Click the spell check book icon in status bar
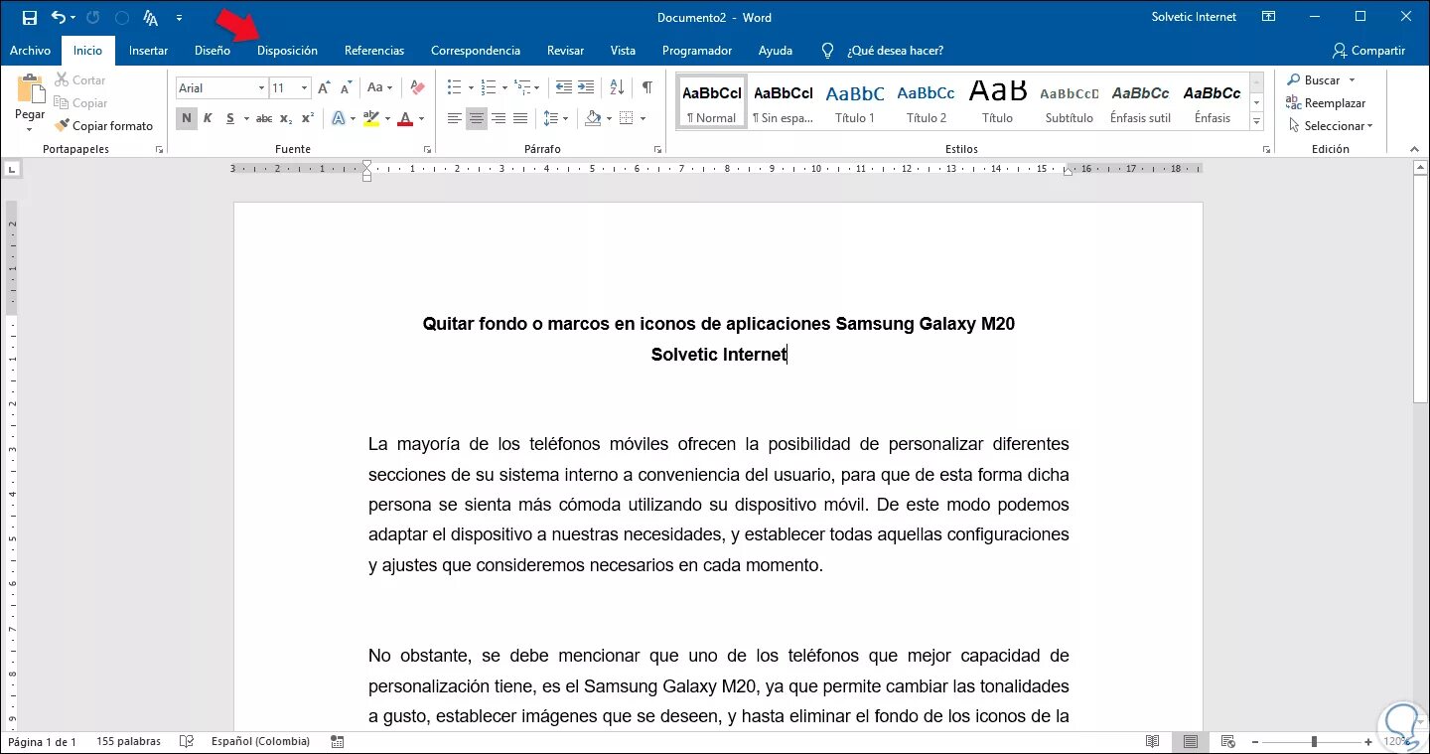This screenshot has width=1430, height=754. [186, 742]
